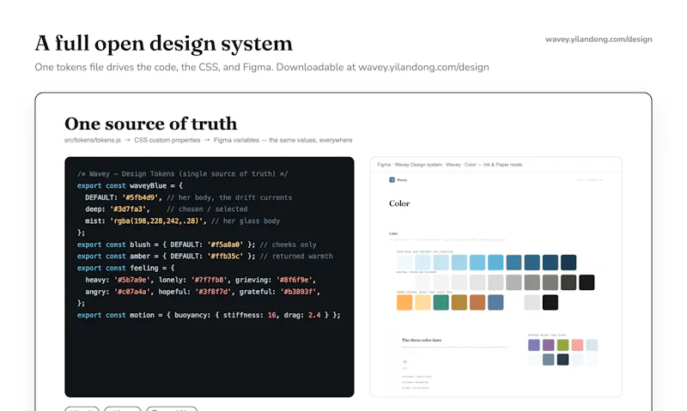Pick the dark navy swatch in feelings second row
The width and height of the screenshot is (687, 411).
pyautogui.click(x=563, y=360)
